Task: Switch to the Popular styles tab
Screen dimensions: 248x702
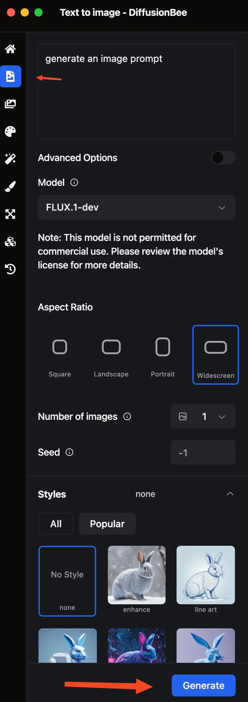Action: (x=107, y=523)
